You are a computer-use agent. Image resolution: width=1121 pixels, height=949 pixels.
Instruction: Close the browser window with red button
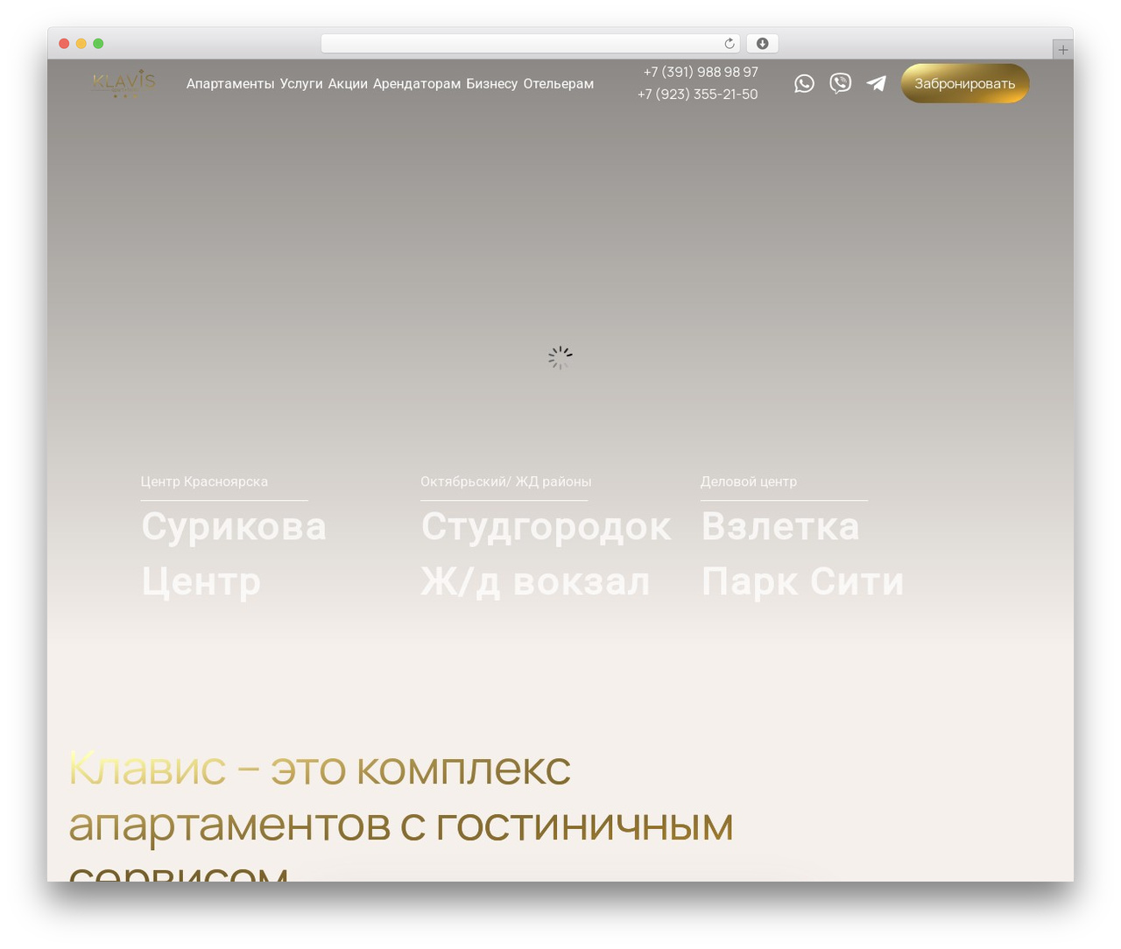64,44
